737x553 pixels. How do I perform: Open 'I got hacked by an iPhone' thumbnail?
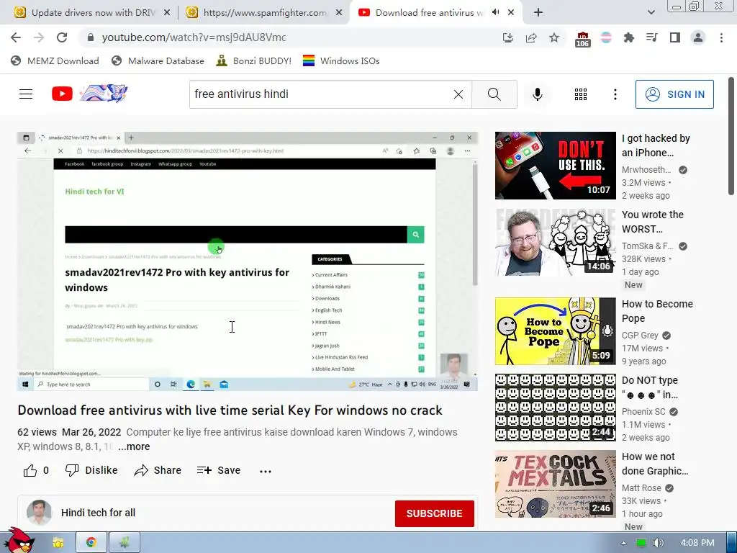tap(555, 166)
